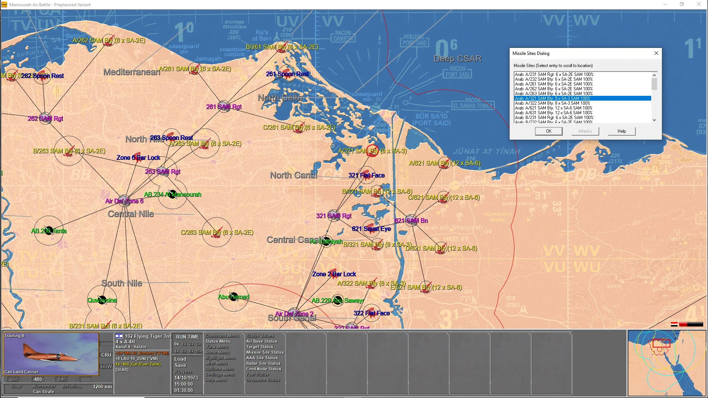
Task: Click missile list scroll down arrow
Action: pyautogui.click(x=655, y=120)
